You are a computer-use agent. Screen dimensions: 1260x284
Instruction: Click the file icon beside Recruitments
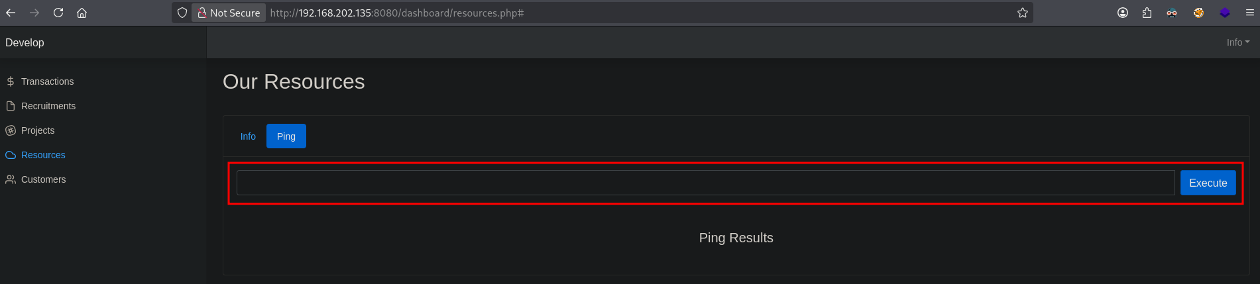[x=11, y=106]
